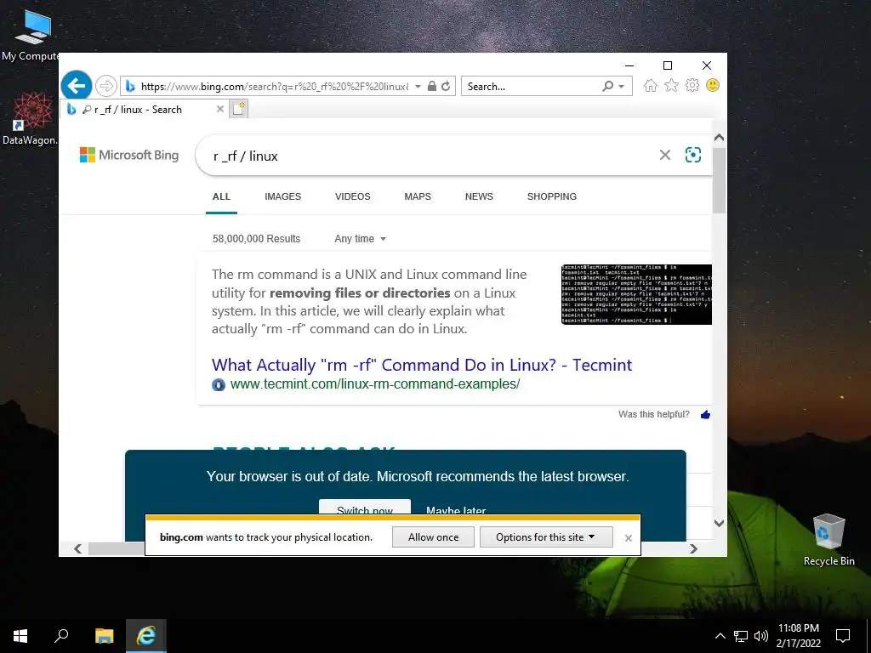
Task: Minimize the Internet Explorer window
Action: click(x=629, y=65)
